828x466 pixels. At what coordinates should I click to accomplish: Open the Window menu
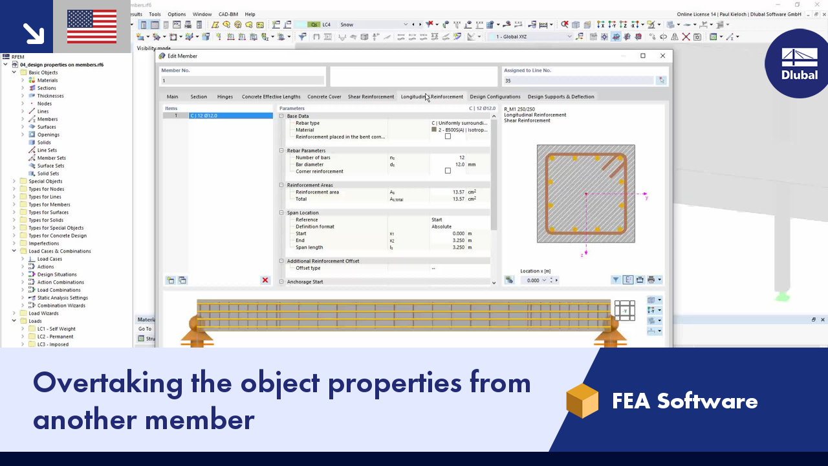coord(202,14)
